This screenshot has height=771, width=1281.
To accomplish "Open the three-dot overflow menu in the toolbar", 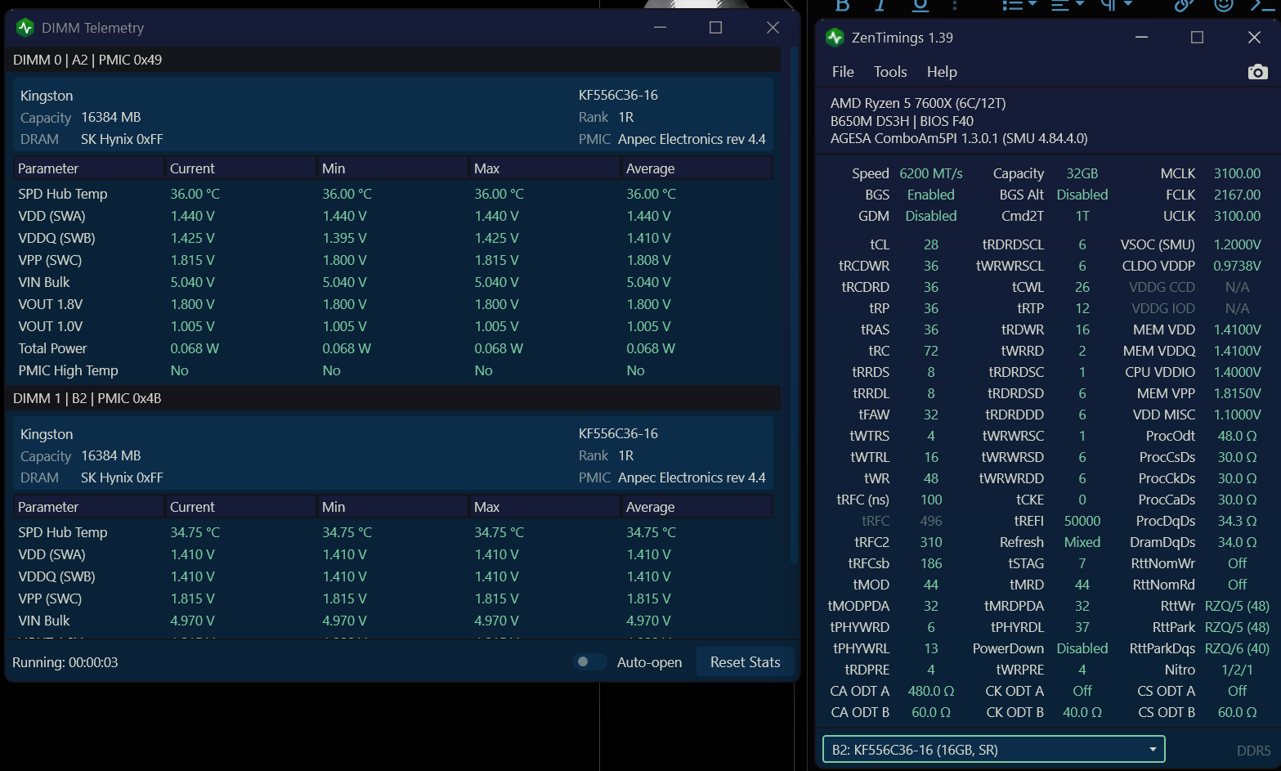I will coord(954,6).
